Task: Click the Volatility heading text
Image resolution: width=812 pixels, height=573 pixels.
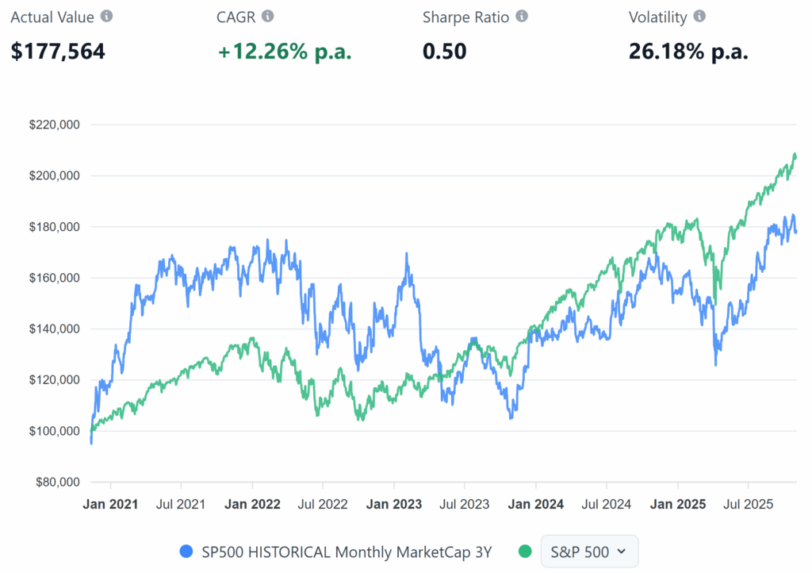Action: [x=657, y=17]
